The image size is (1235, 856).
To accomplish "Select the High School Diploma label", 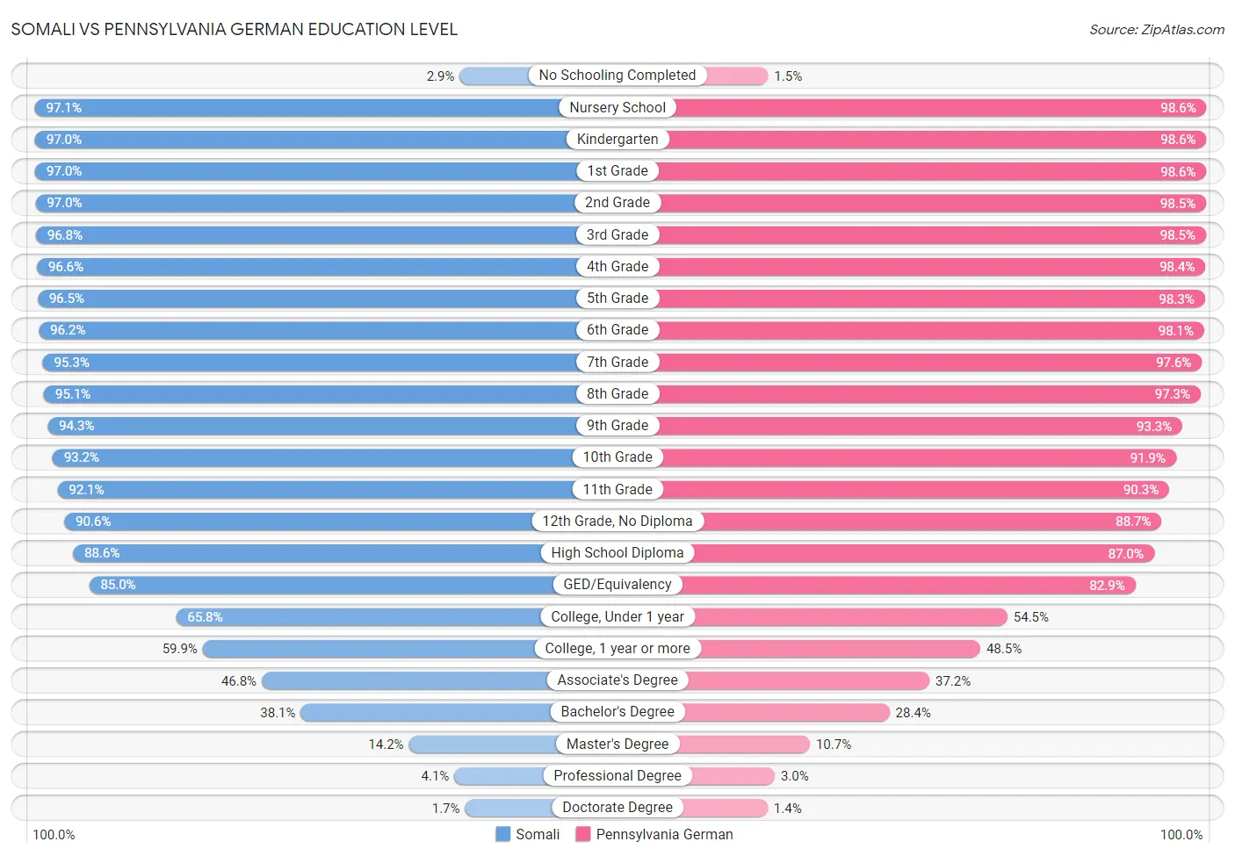I will pos(617,553).
